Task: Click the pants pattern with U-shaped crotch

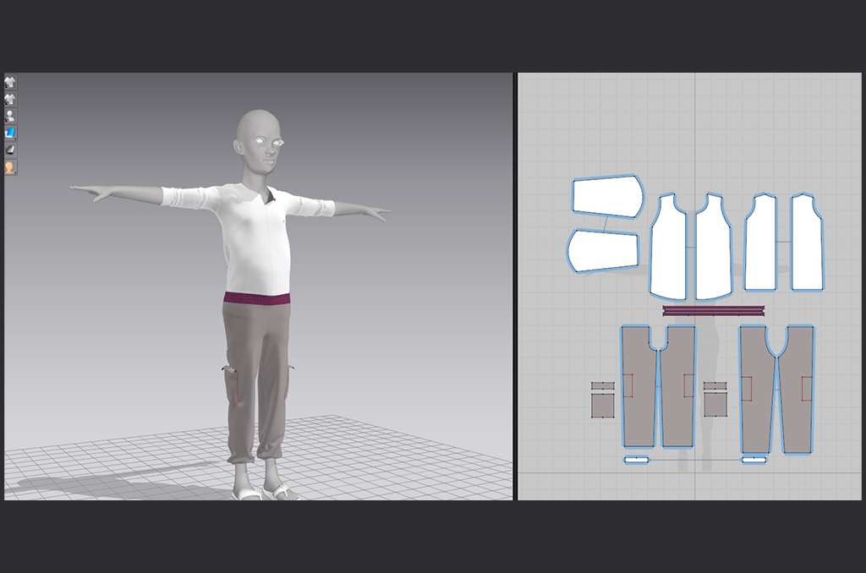Action: [x=658, y=387]
